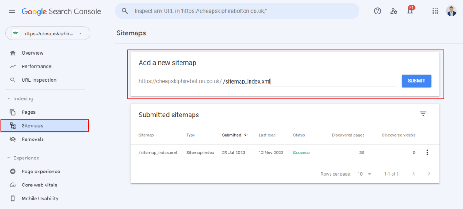
Task: Click the Overview home icon
Action: click(x=13, y=53)
